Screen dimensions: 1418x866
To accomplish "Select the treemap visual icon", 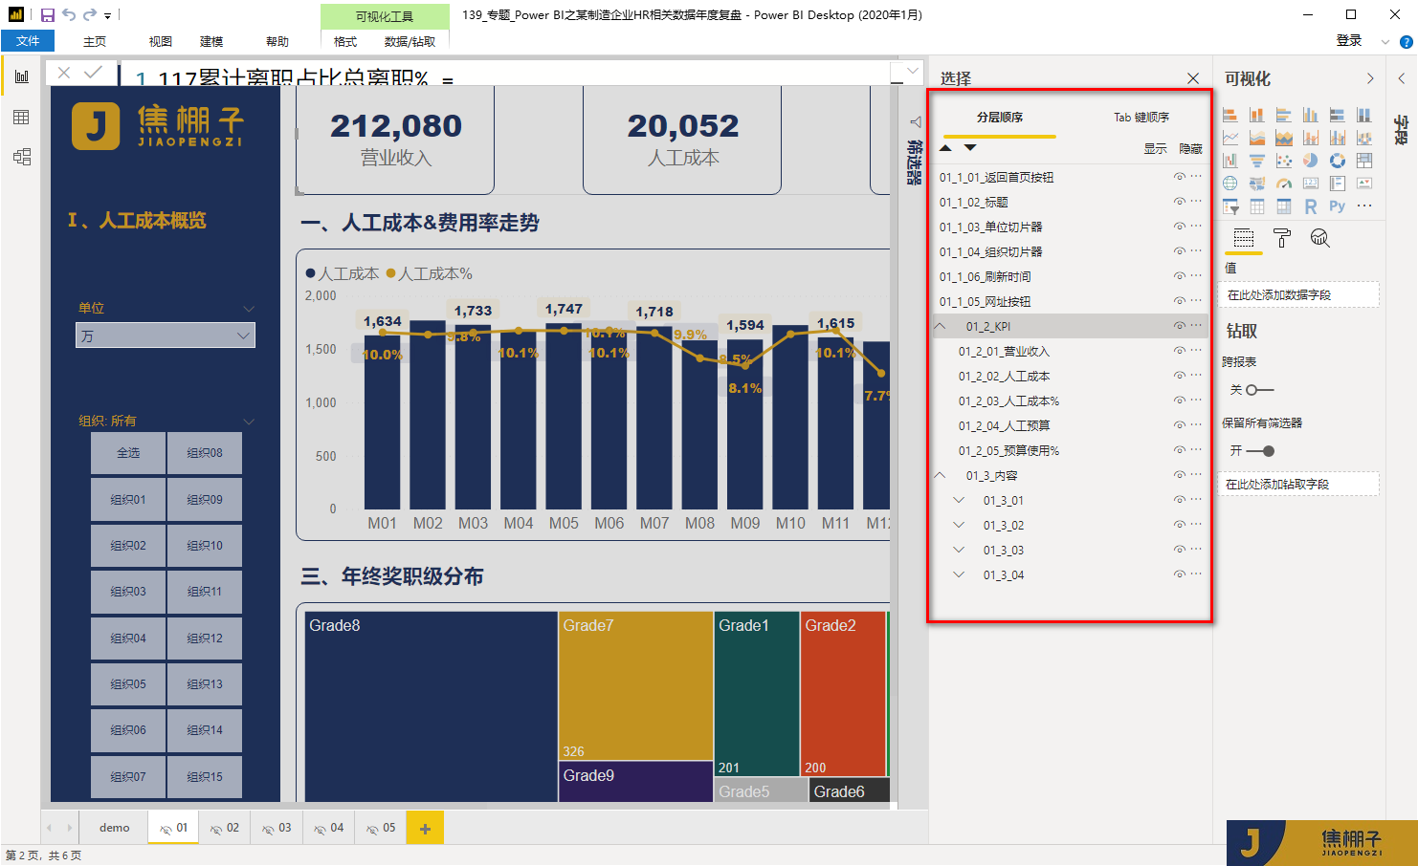I will click(x=1364, y=161).
